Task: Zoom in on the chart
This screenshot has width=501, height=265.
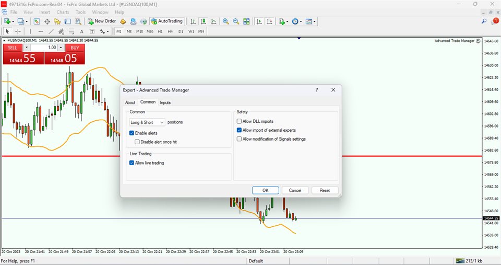Action: [225, 21]
